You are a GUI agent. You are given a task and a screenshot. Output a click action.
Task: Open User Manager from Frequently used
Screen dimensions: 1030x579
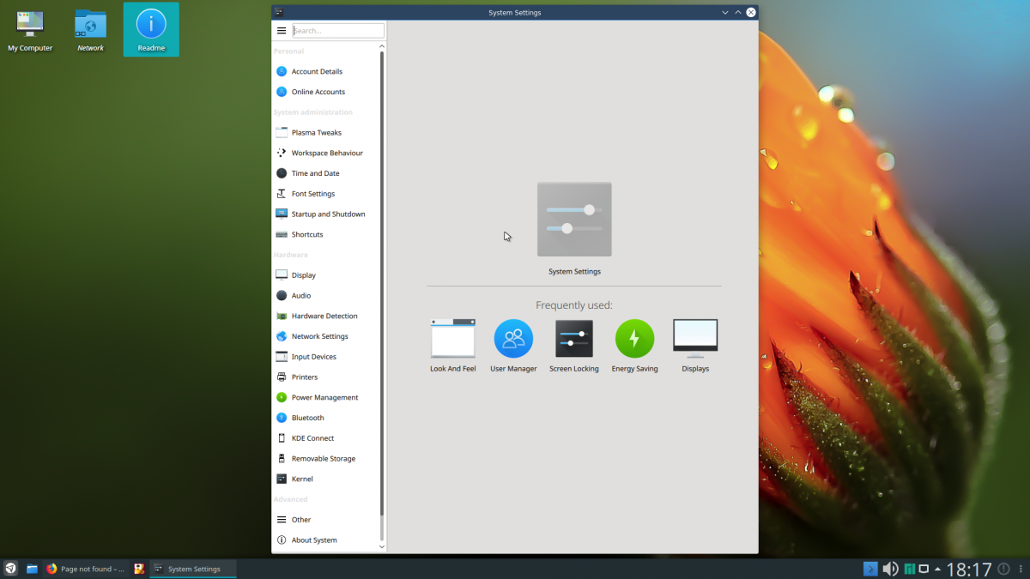(513, 339)
